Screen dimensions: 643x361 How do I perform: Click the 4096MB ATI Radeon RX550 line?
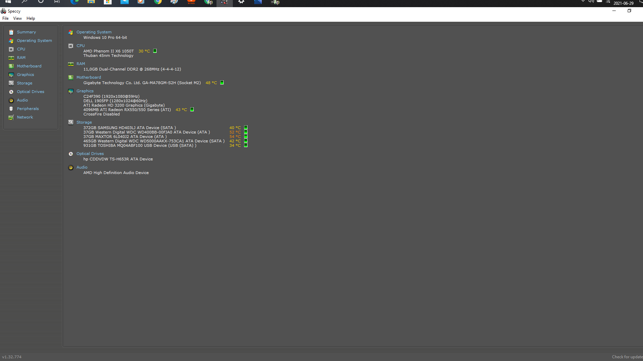click(127, 110)
